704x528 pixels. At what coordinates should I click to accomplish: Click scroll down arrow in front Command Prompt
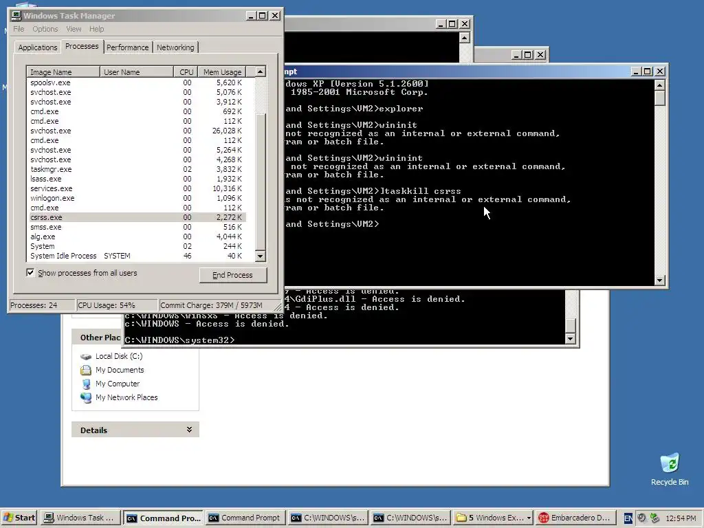click(659, 280)
